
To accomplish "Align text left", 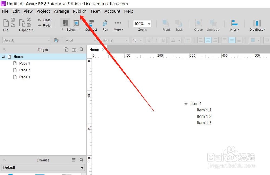I will coord(201,40).
